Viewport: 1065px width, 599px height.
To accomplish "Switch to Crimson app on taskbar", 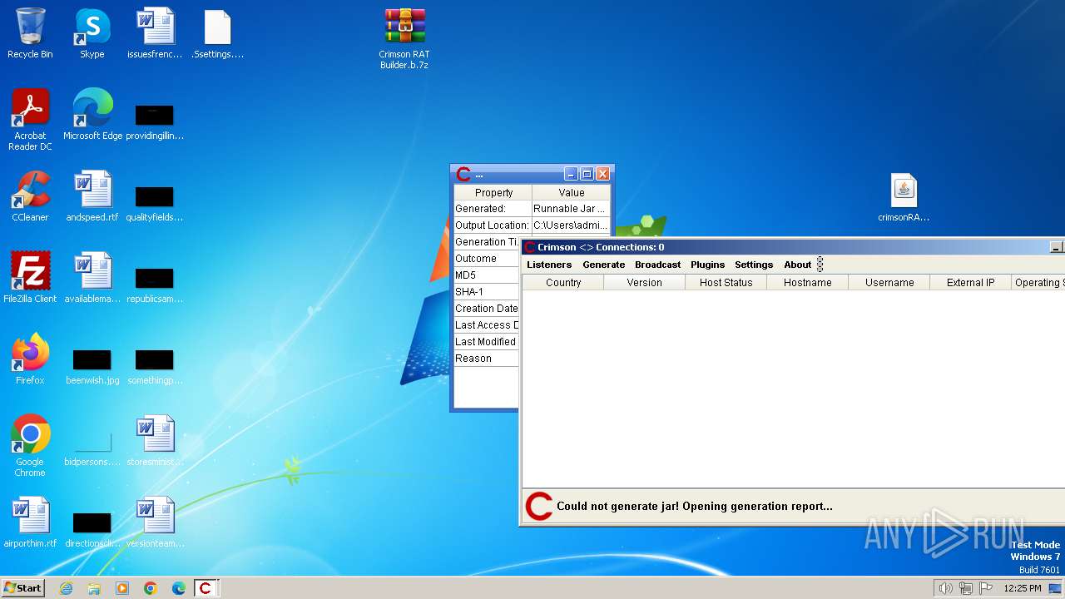I will tap(206, 588).
